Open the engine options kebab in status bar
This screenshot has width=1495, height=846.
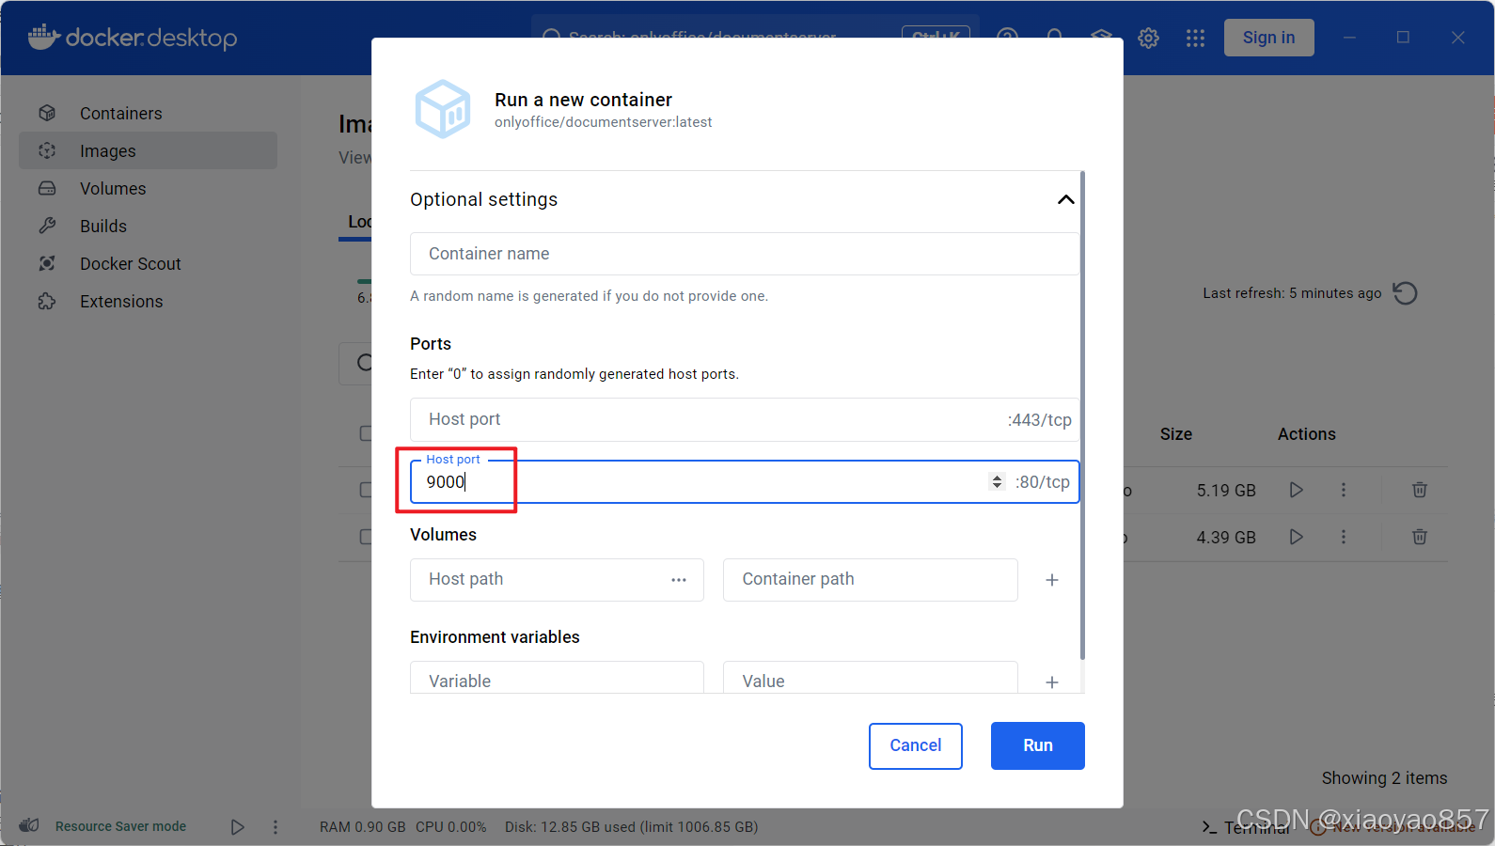pos(275,827)
